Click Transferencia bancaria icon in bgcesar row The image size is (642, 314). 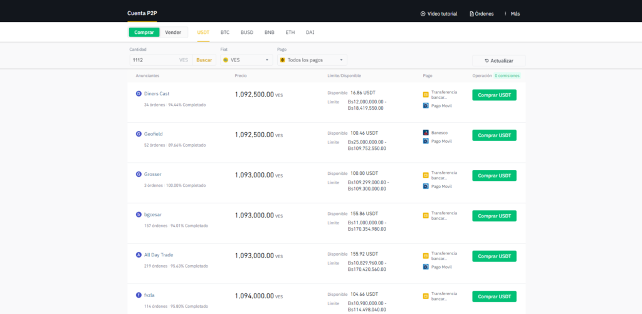426,216
